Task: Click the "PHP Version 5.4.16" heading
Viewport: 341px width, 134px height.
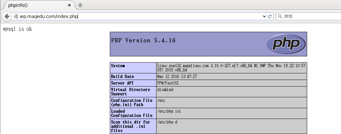Action: (143, 40)
